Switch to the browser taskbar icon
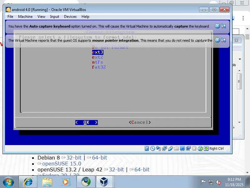 point(86,182)
